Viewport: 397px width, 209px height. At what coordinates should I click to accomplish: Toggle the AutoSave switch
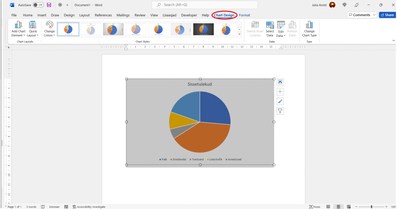tap(38, 5)
